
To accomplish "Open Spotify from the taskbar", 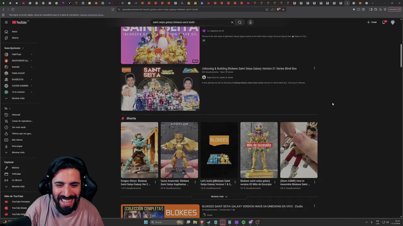I will pyautogui.click(x=243, y=222).
